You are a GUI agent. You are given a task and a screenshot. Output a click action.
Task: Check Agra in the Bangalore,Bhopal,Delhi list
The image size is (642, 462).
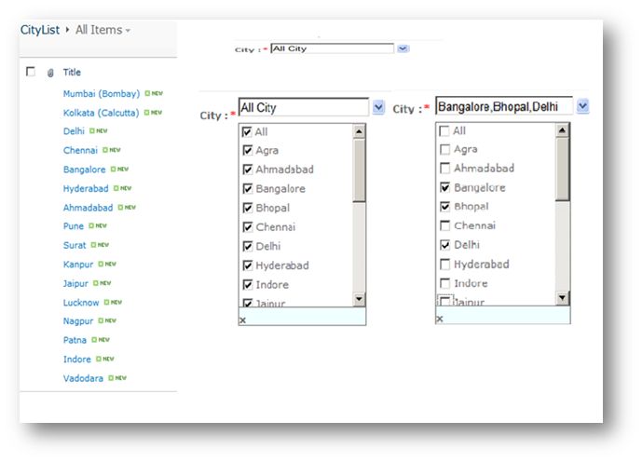[x=444, y=149]
